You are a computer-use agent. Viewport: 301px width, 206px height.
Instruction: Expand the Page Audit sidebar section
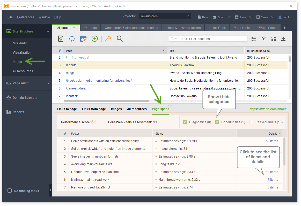27,83
